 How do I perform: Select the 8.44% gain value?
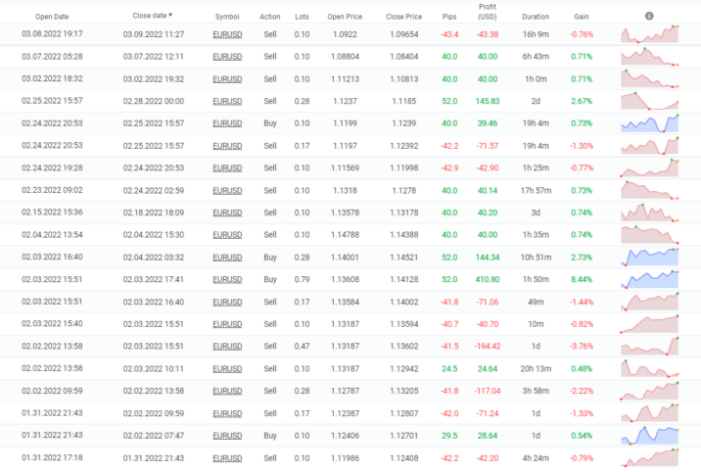(582, 280)
